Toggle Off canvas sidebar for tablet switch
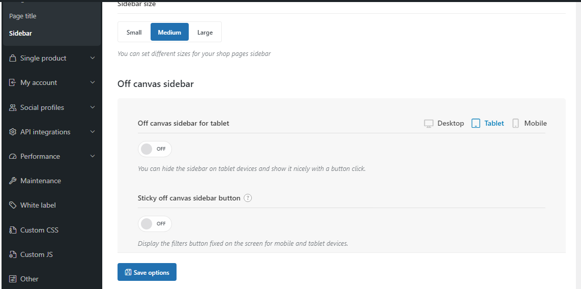Screen dimensions: 581x289 click(x=155, y=149)
